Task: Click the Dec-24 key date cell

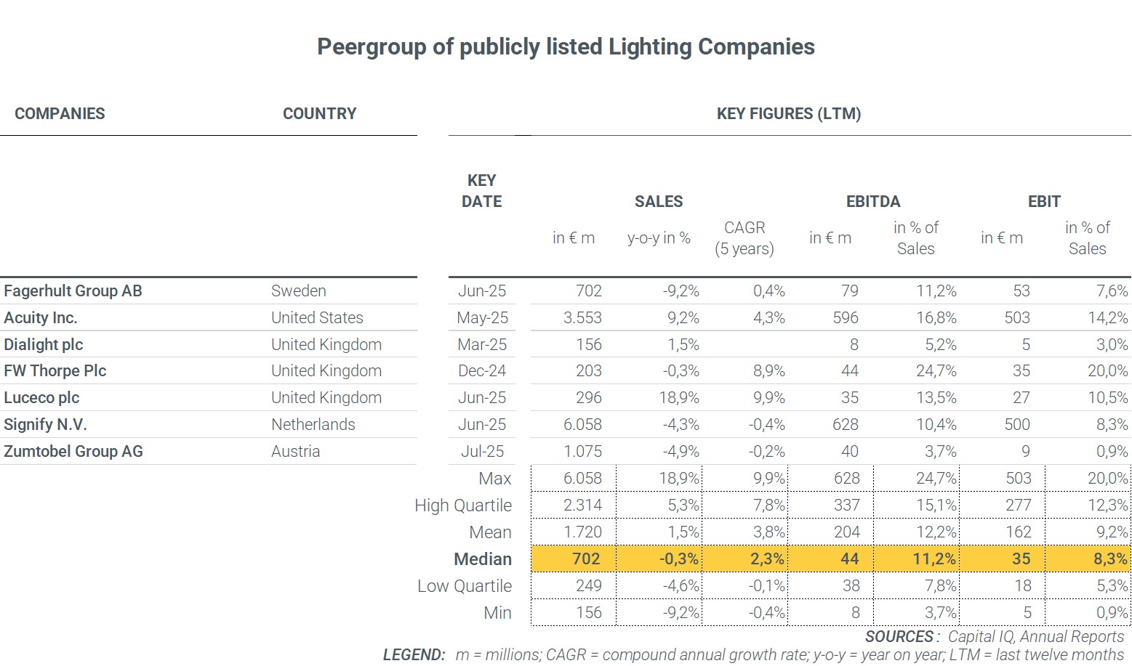Action: click(481, 371)
